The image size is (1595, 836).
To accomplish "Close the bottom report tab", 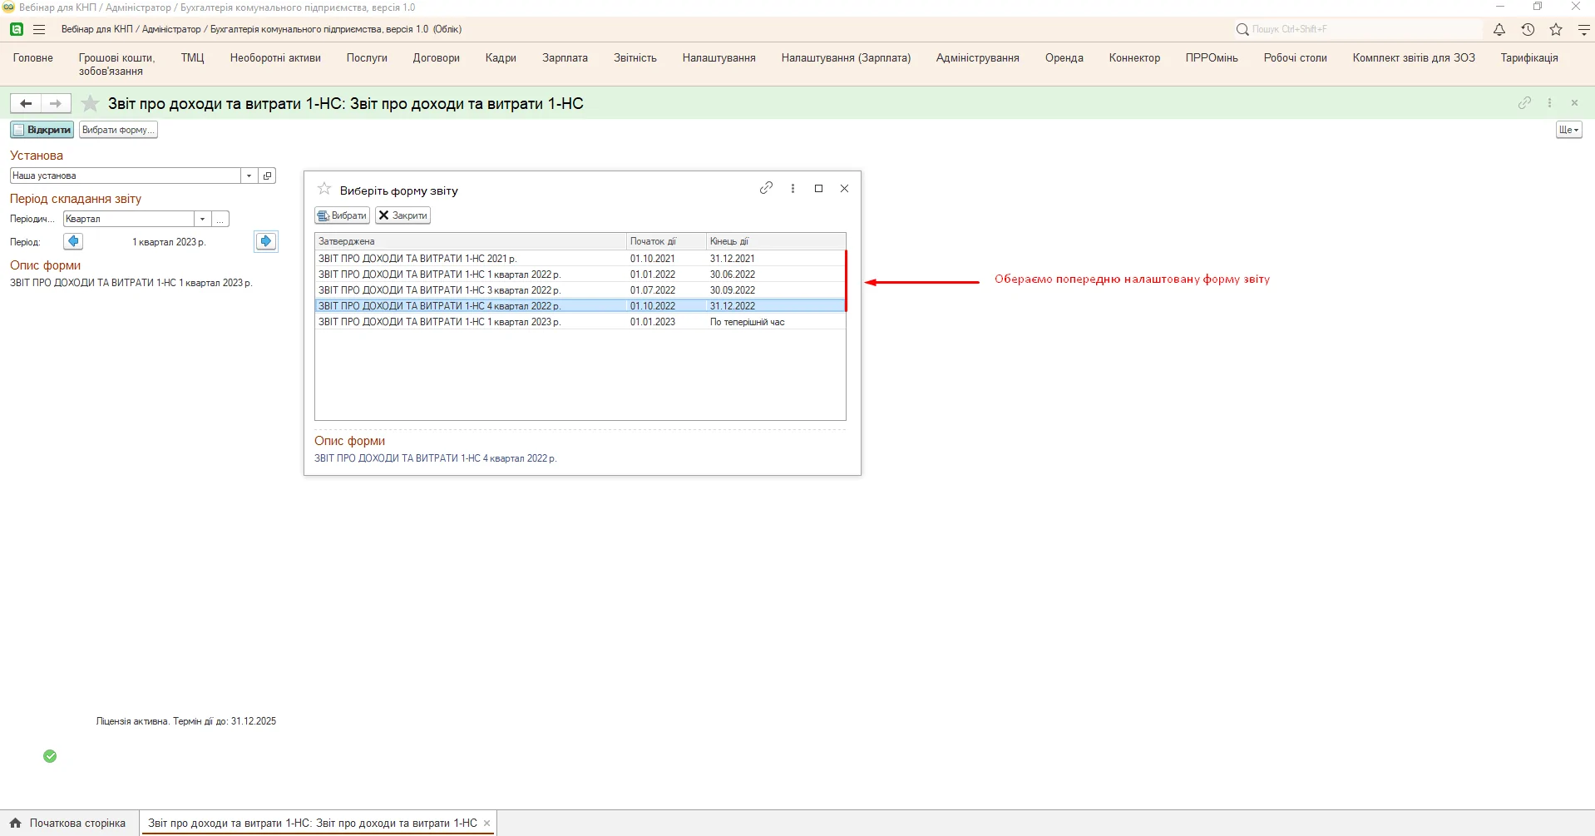I will click(487, 824).
